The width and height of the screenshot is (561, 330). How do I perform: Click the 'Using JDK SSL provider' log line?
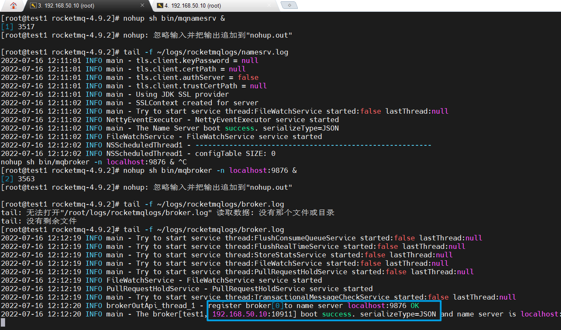182,94
